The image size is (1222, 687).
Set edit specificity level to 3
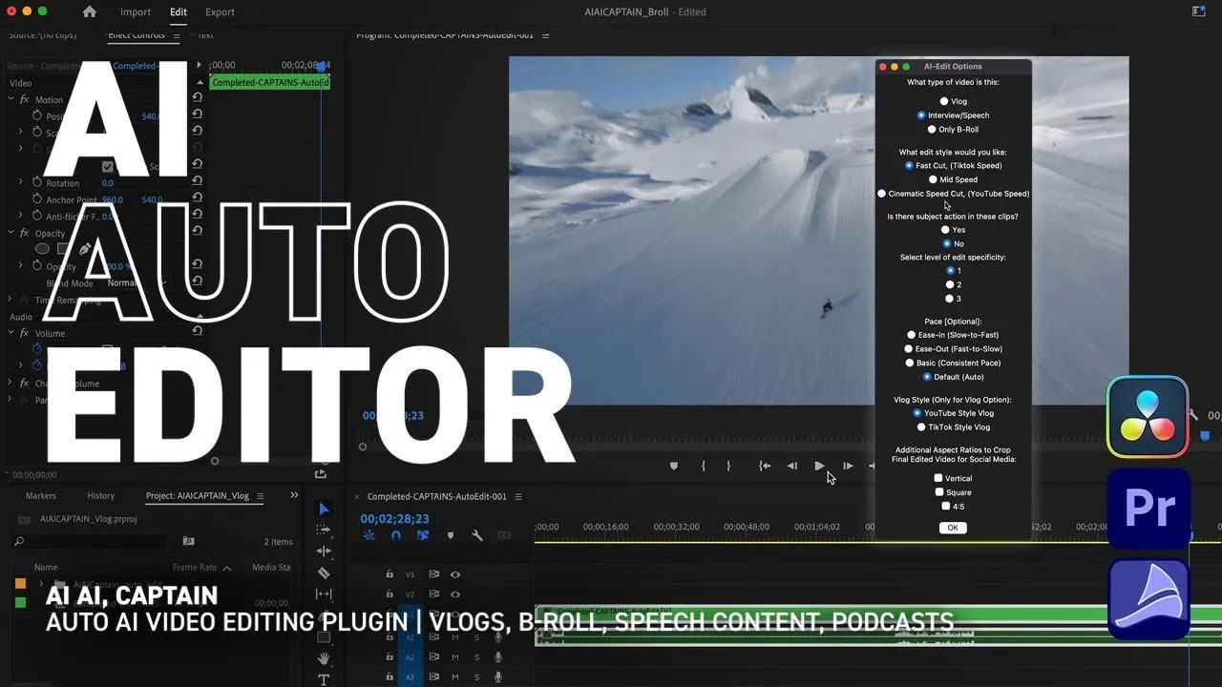click(x=950, y=299)
